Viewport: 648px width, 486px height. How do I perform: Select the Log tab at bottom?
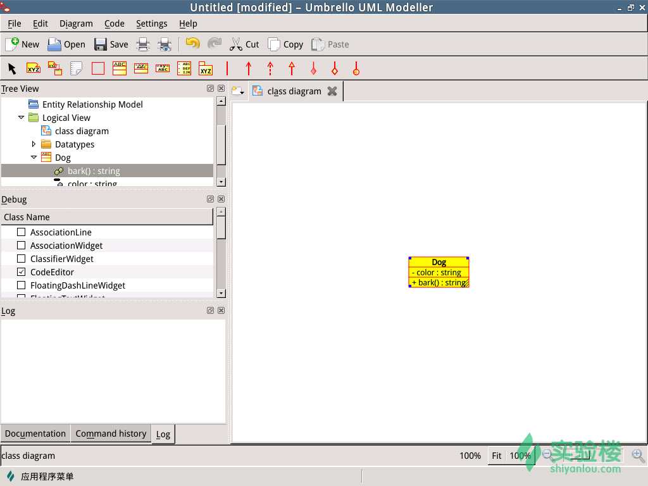pos(163,434)
